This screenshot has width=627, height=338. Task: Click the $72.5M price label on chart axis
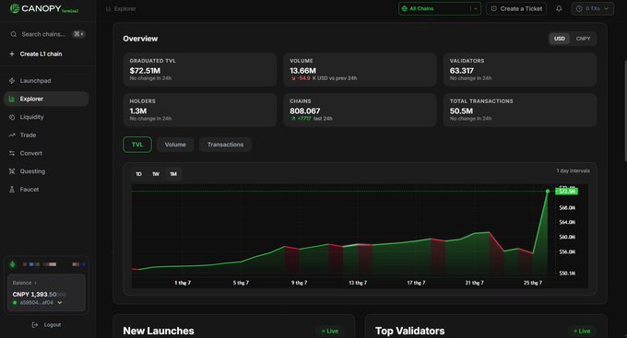pos(567,192)
